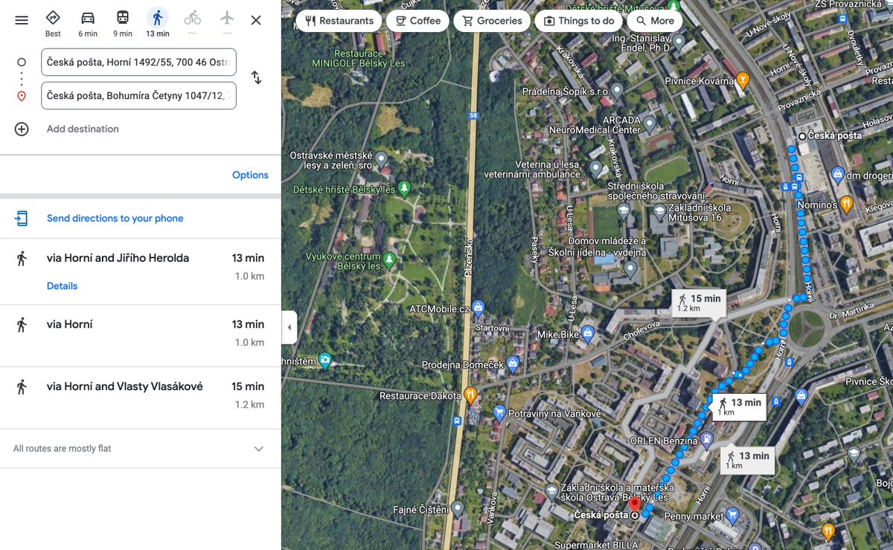The height and width of the screenshot is (550, 893).
Task: Click the ATCMobile.cz shop pin
Action: click(478, 307)
